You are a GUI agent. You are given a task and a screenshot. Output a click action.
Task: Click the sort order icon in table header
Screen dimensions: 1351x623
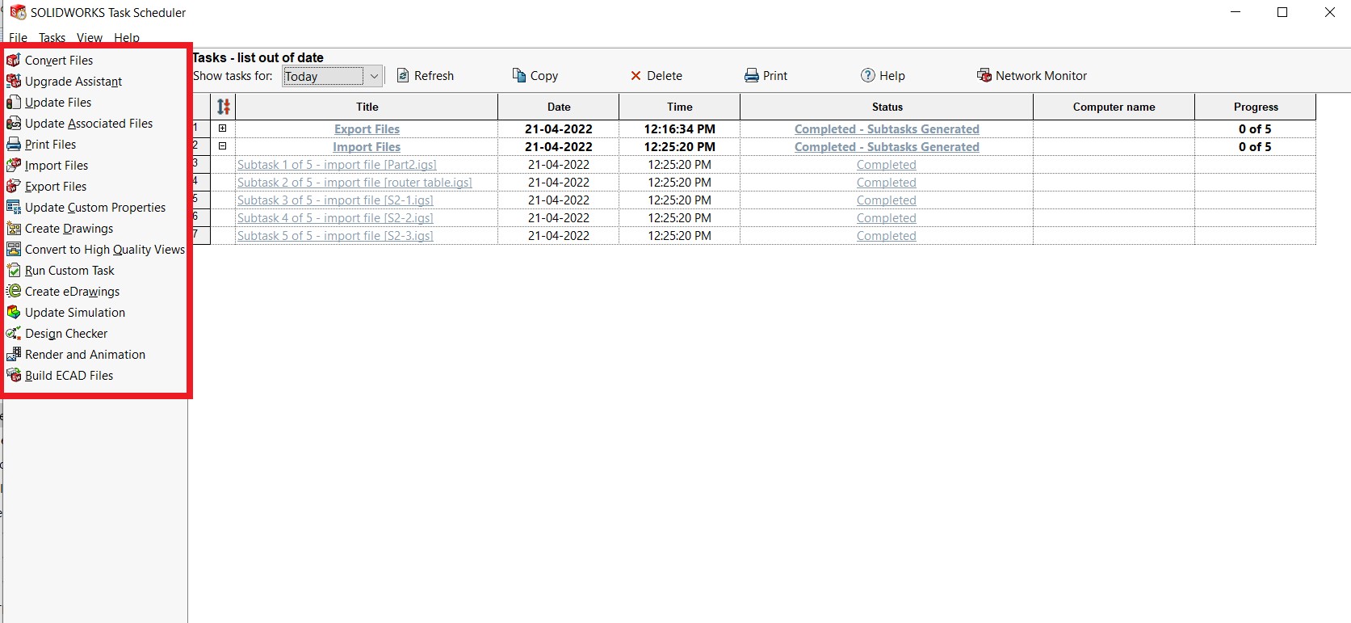[x=224, y=107]
